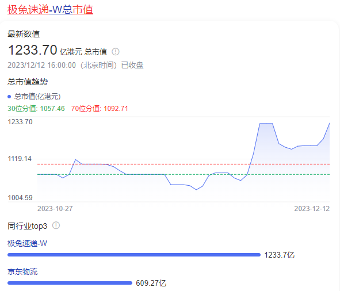Click the 最新数值 heading
The width and height of the screenshot is (340, 291).
24,34
